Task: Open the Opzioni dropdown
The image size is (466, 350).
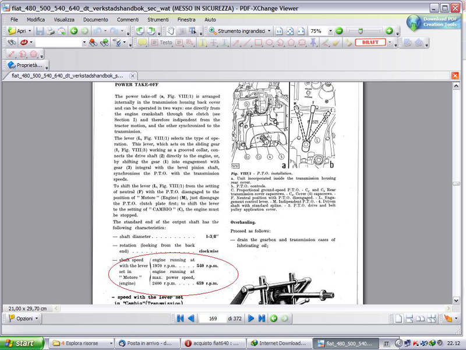Action: [x=24, y=318]
